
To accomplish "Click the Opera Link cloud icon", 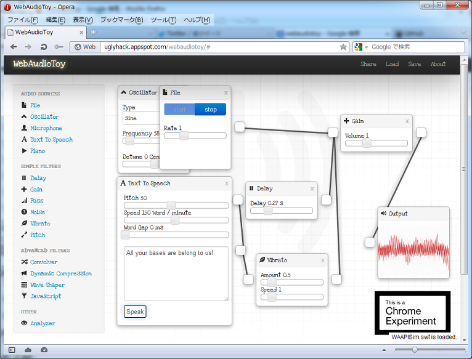I will click(x=28, y=350).
